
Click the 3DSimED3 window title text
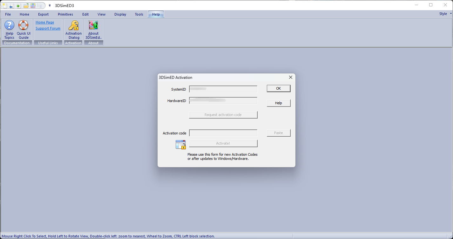coord(64,5)
